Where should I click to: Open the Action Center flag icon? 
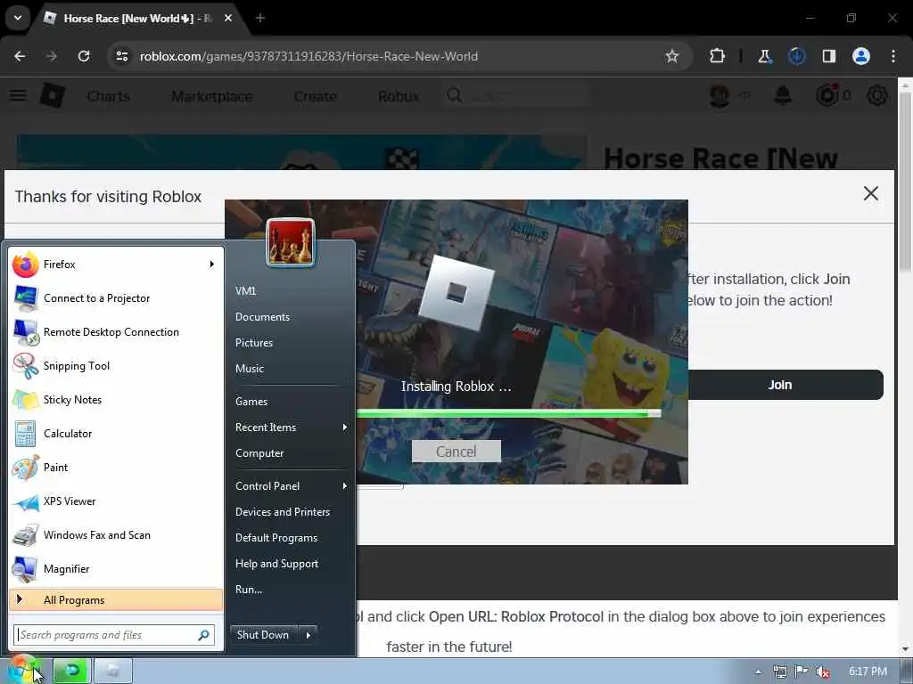[802, 672]
